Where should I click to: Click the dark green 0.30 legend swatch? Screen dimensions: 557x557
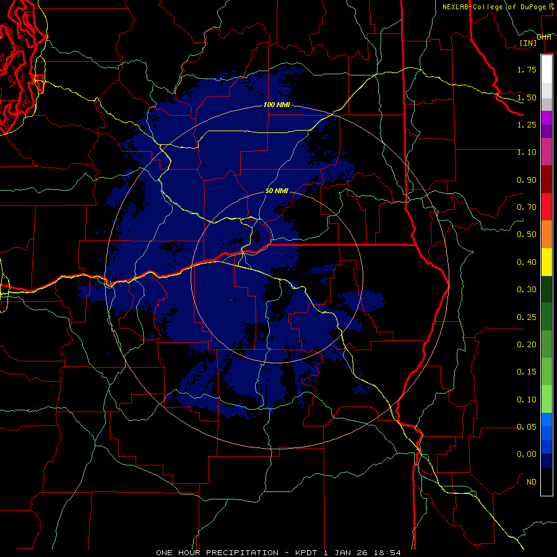click(546, 290)
